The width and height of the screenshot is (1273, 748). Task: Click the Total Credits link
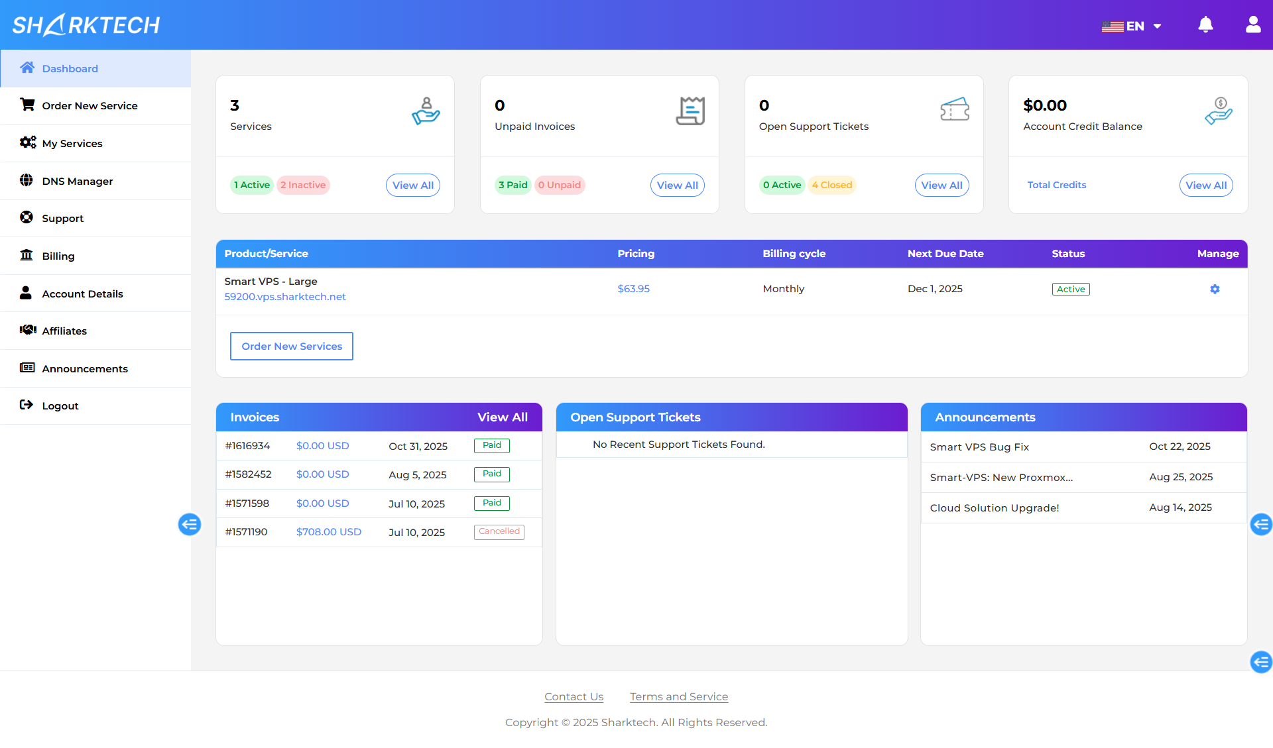1057,185
